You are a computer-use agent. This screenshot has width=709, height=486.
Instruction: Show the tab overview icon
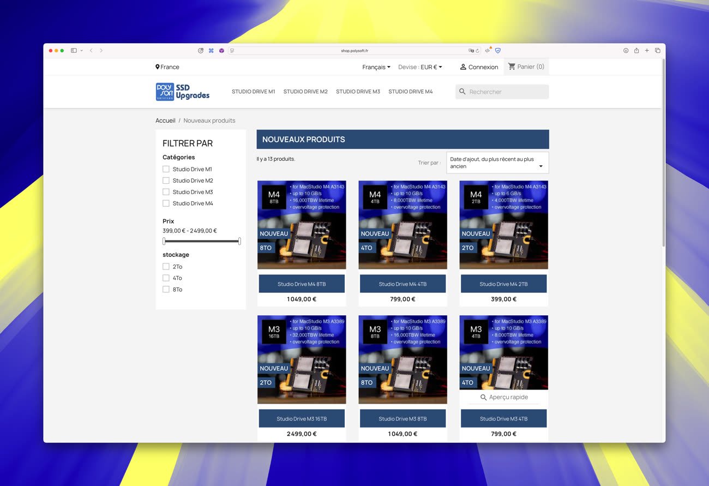click(x=657, y=51)
